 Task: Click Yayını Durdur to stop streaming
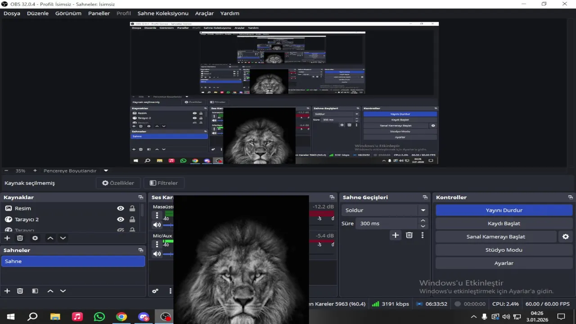point(504,210)
